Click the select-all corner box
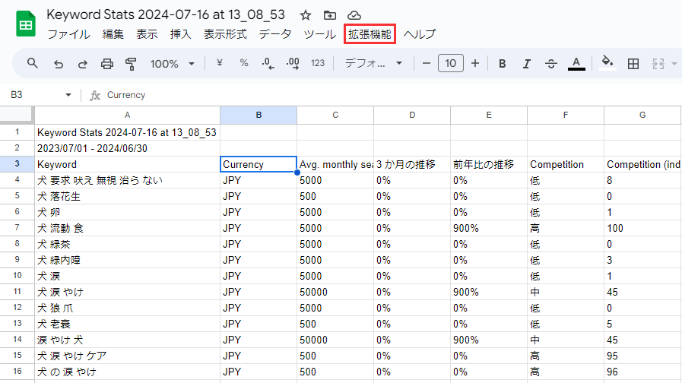 click(x=17, y=115)
